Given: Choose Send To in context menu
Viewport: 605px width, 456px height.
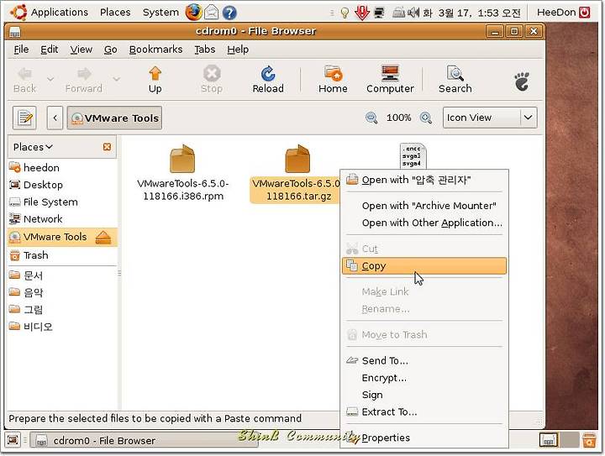Looking at the screenshot, I should pos(424,361).
